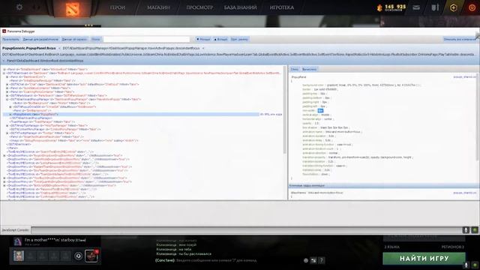Click the red power quit icon
Viewport: 480px width, 270px height.
(x=472, y=7)
